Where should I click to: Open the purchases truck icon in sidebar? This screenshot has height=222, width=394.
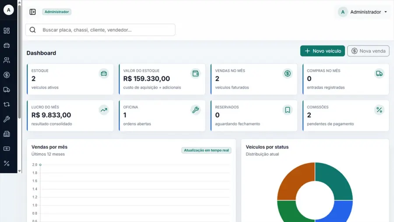click(x=7, y=90)
